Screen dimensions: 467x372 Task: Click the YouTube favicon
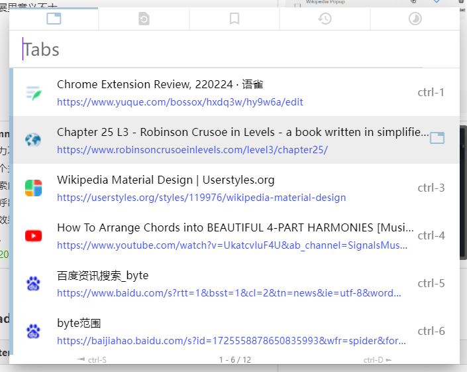tap(33, 236)
